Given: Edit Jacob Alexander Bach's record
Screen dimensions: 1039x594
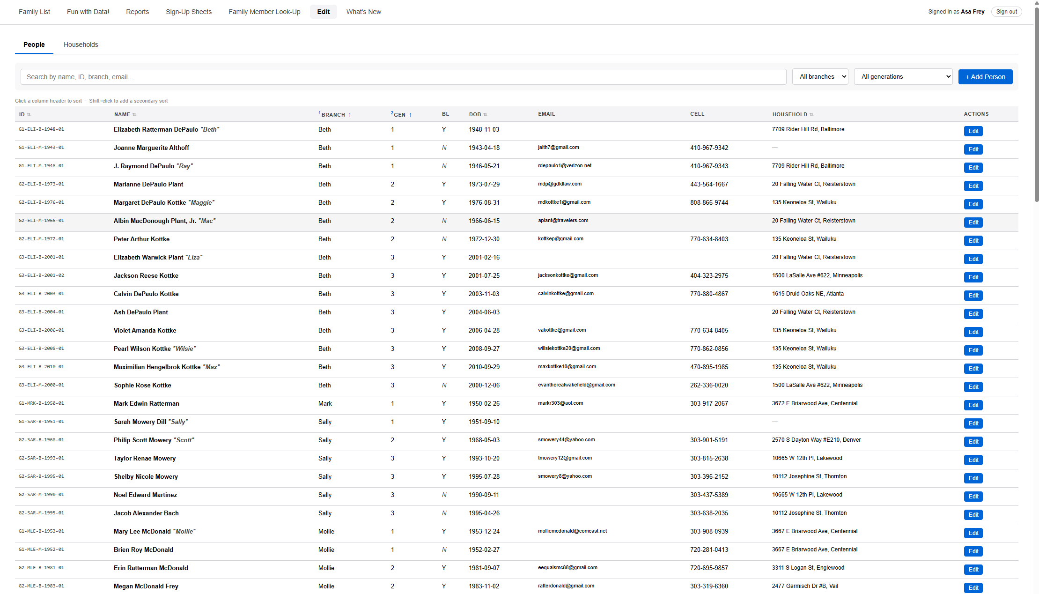Looking at the screenshot, I should click(973, 515).
